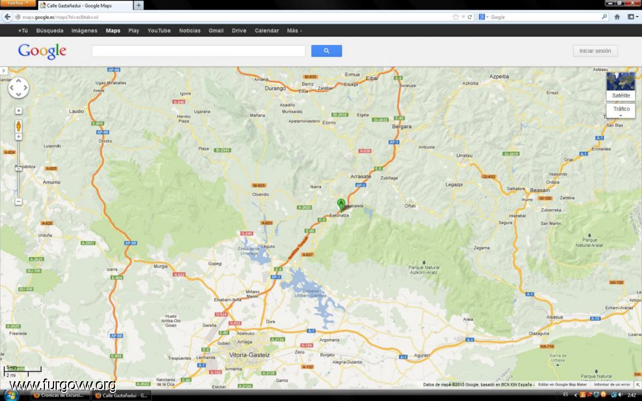Image resolution: width=642 pixels, height=401 pixels.
Task: Open a new tab with the plus button
Action: point(139,5)
